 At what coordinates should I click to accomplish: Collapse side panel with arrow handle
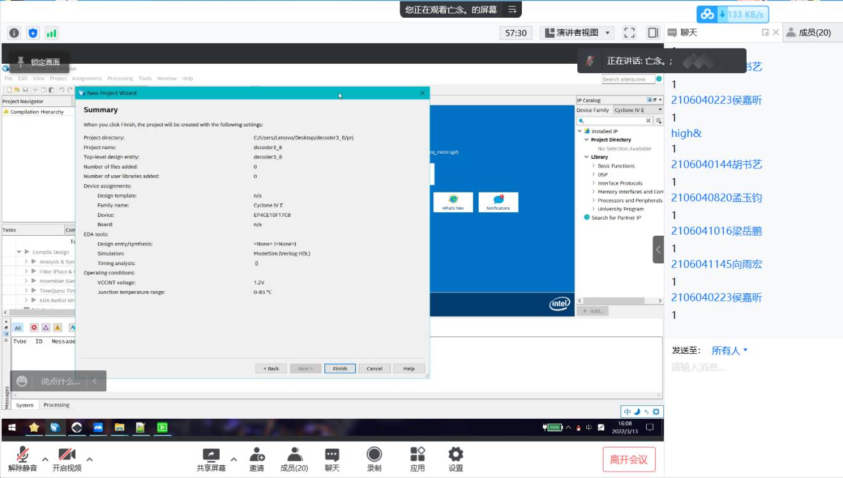pos(658,249)
